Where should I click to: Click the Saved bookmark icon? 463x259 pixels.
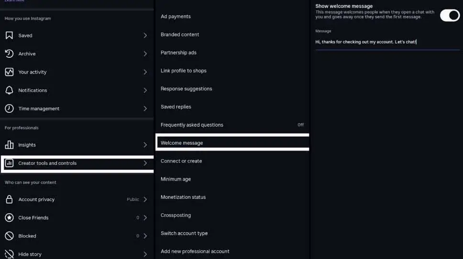coord(9,35)
